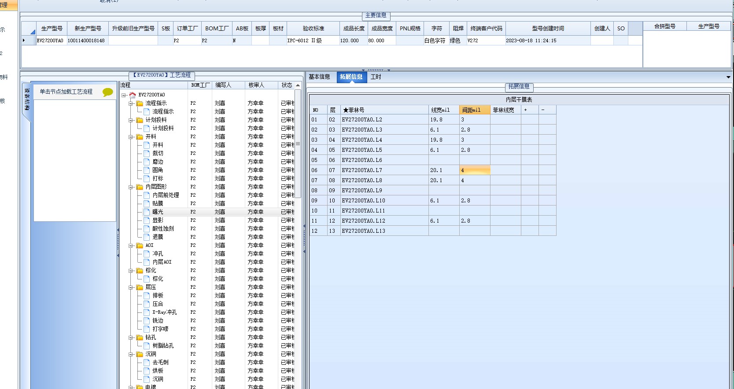
Task: Click the document icon beside 裁切
Action: [x=147, y=153]
